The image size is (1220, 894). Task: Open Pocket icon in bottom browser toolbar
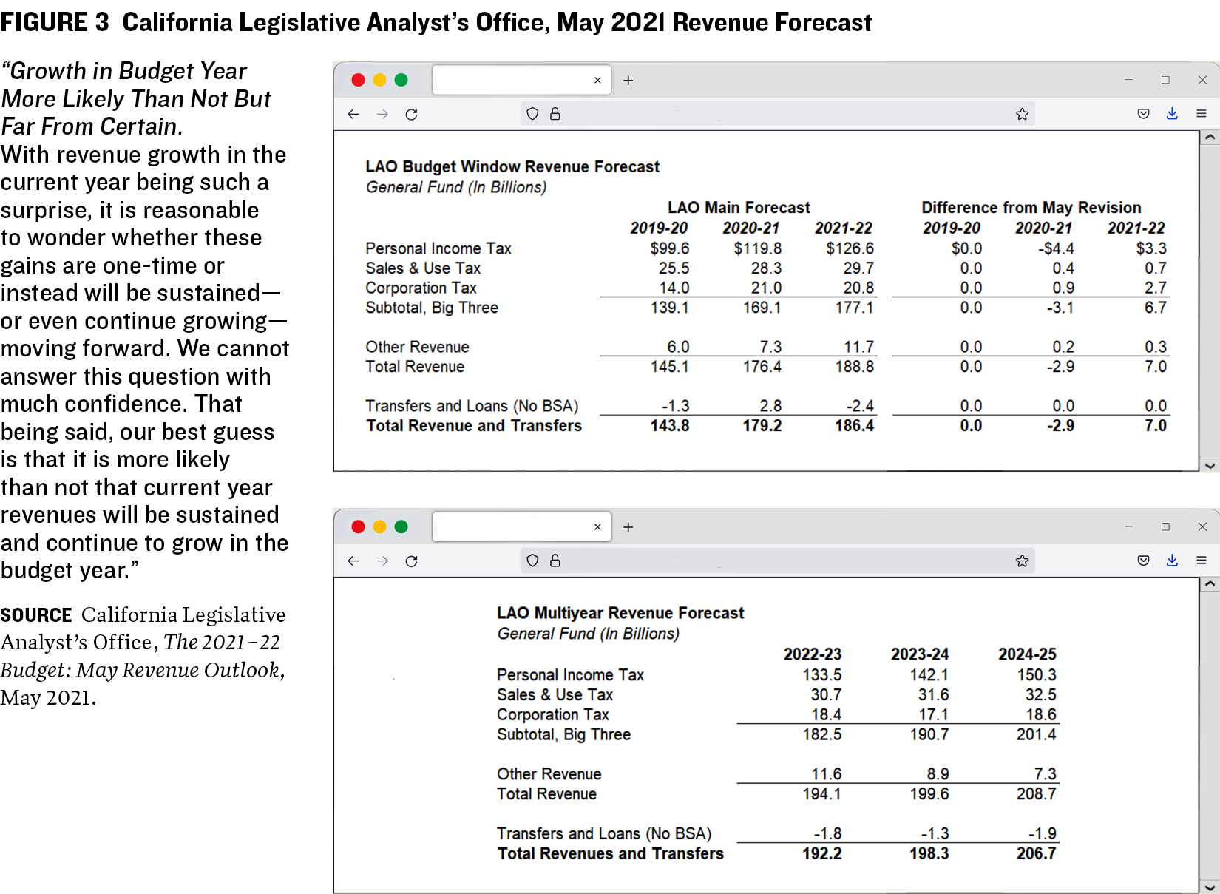[x=1144, y=561]
